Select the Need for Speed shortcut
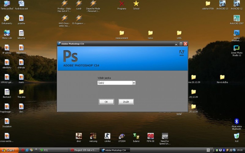Screen dimensions: 245x153 (165, 136)
